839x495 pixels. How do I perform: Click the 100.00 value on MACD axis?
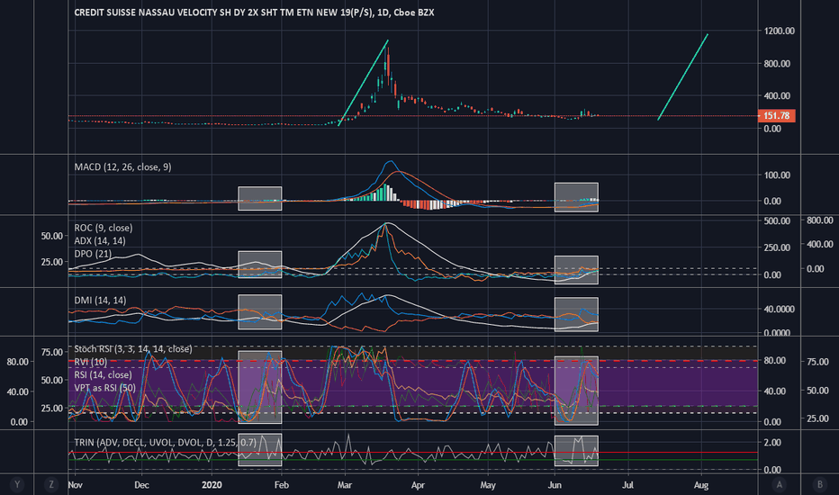pyautogui.click(x=776, y=175)
